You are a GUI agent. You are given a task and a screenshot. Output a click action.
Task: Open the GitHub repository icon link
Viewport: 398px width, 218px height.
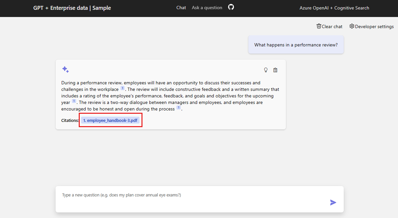(231, 7)
